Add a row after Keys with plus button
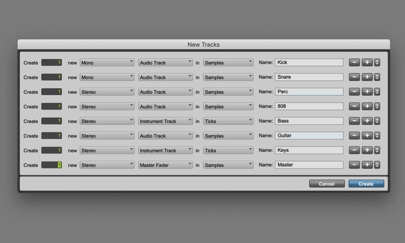 click(x=367, y=150)
